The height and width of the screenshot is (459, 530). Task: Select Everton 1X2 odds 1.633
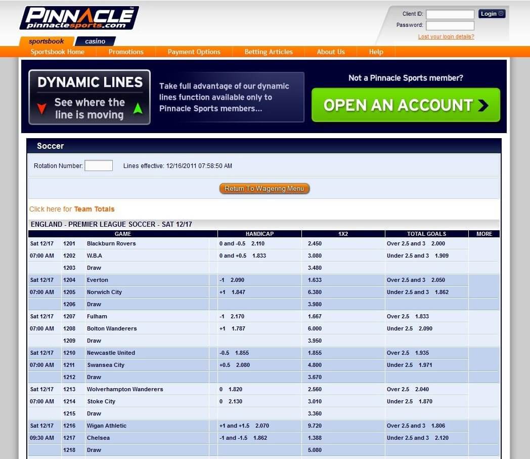click(x=315, y=280)
